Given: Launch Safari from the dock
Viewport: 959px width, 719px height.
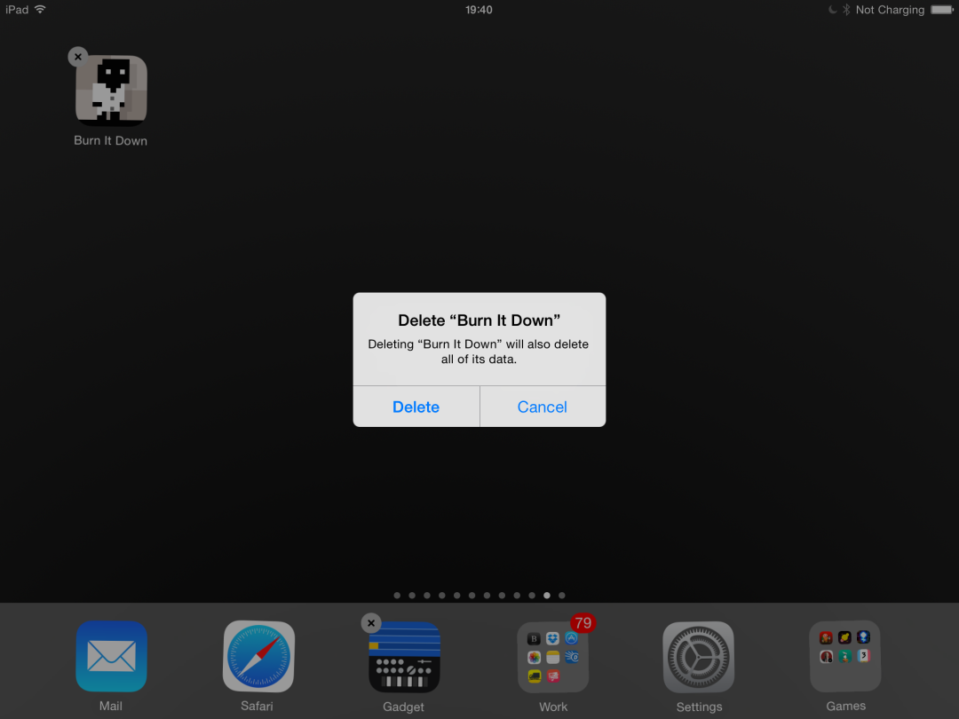Looking at the screenshot, I should (258, 657).
